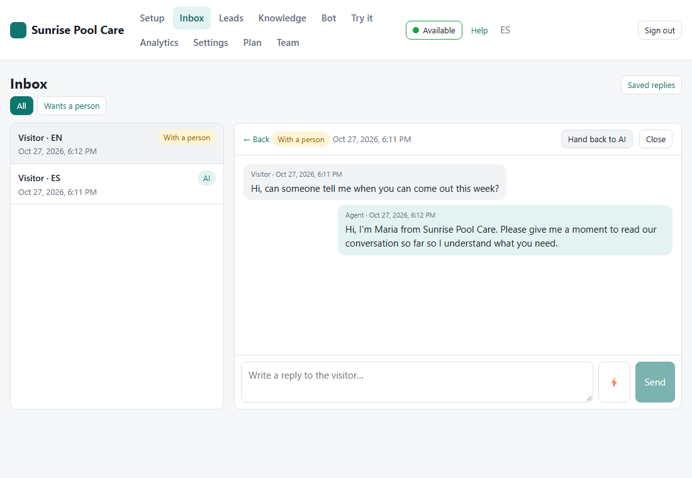Click the With a person badge in Visitor · EN row
Image resolution: width=692 pixels, height=478 pixels.
tap(187, 137)
